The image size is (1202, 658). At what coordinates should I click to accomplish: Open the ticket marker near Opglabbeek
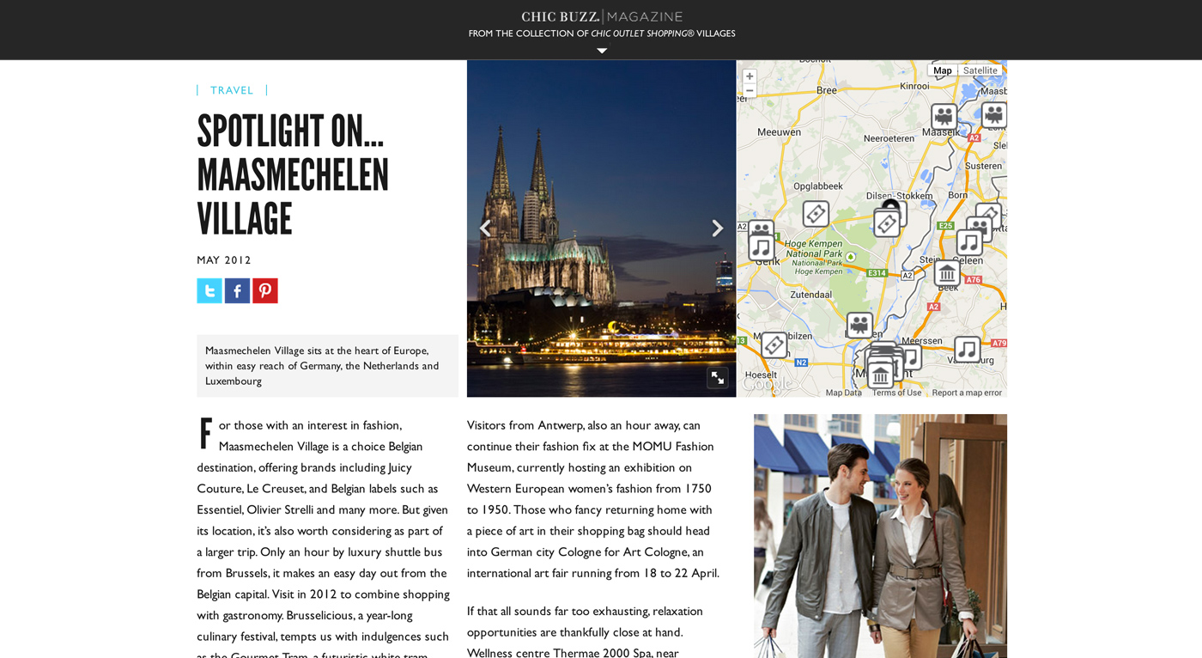[816, 214]
